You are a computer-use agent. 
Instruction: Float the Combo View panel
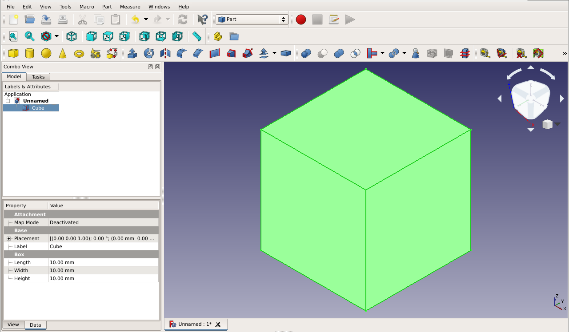pos(151,67)
